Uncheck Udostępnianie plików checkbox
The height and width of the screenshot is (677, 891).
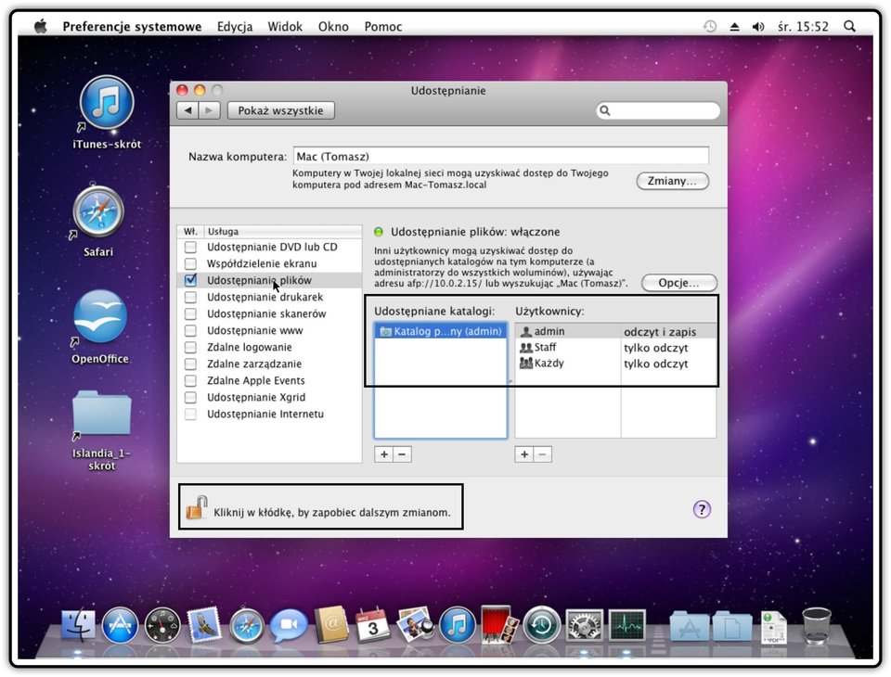[190, 280]
